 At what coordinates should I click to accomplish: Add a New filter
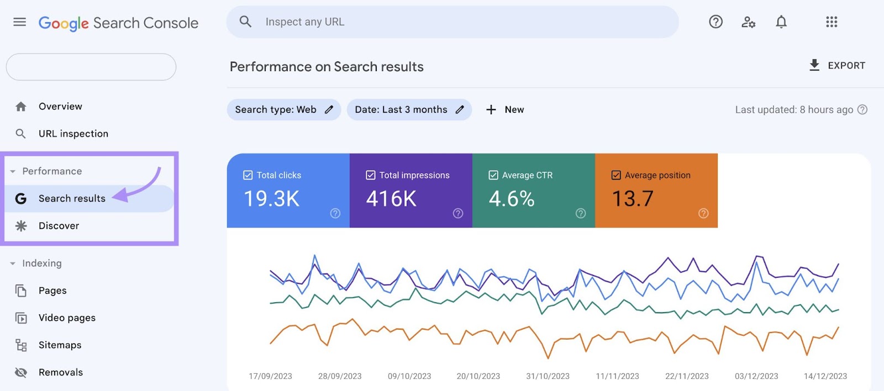click(x=505, y=109)
